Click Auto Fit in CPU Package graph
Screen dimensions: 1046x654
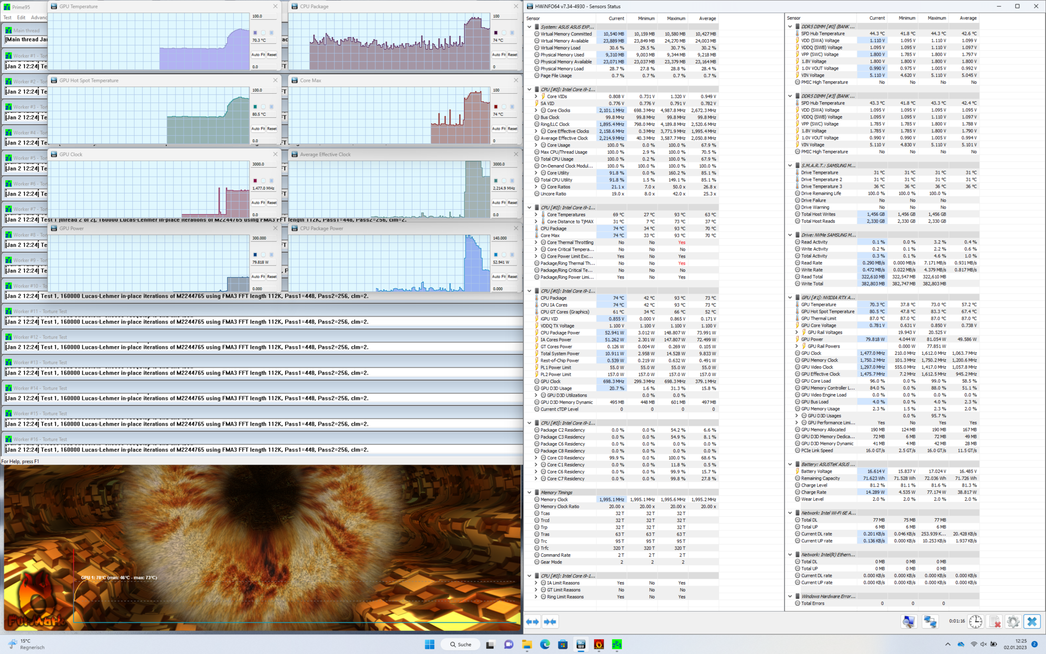click(499, 55)
